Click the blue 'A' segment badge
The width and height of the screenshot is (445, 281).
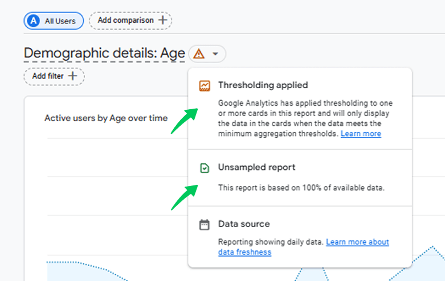(34, 21)
